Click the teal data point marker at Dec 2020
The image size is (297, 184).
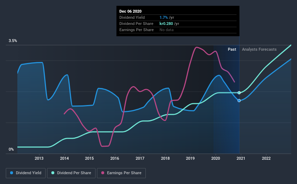[x=239, y=93]
